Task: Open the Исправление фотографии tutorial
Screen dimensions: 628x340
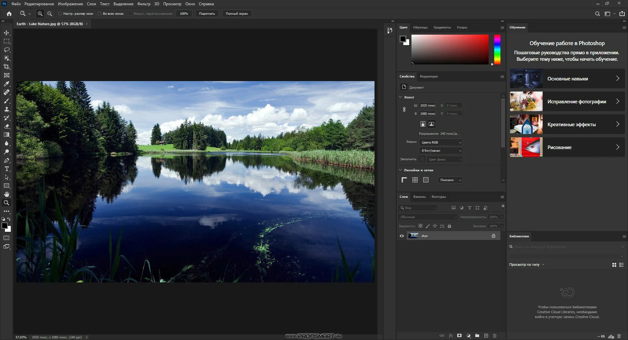Action: [567, 101]
